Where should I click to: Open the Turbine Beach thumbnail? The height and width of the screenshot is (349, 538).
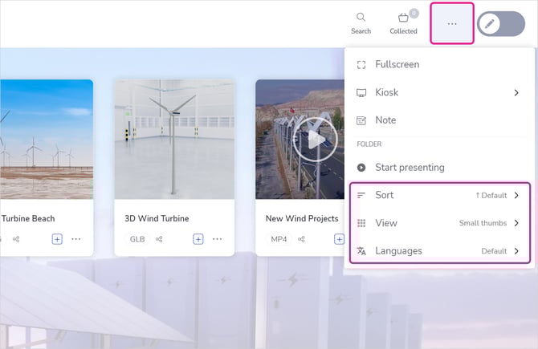(47, 139)
